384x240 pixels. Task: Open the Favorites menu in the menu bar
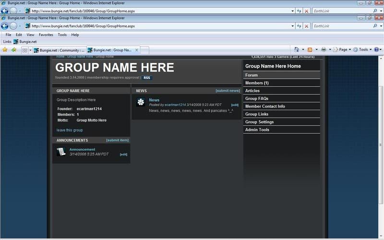click(x=46, y=35)
